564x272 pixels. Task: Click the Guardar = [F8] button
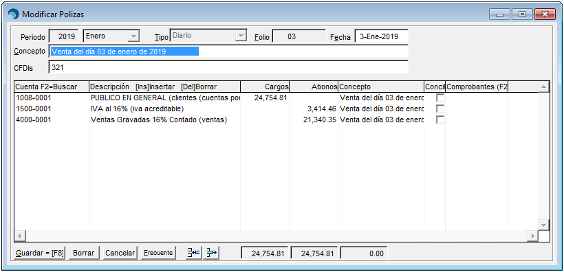pos(40,253)
